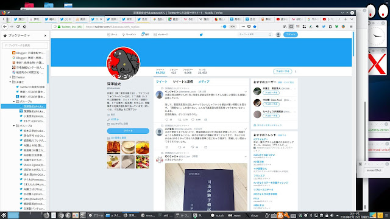Click the Firefox forward arrow

pyautogui.click(x=12, y=27)
